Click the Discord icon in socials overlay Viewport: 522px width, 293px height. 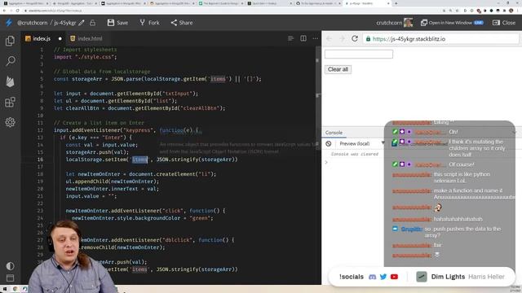coord(372,277)
